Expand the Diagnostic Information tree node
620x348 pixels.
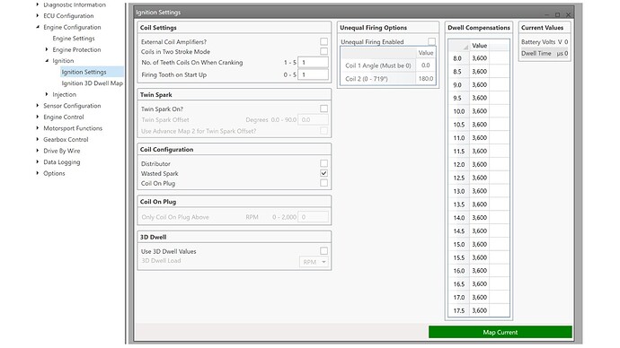coord(38,4)
